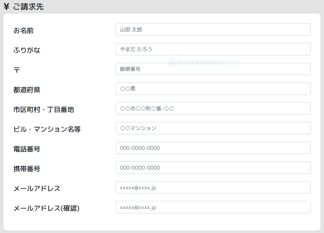Focus the 市区町村・丁目番地 address input

213,108
